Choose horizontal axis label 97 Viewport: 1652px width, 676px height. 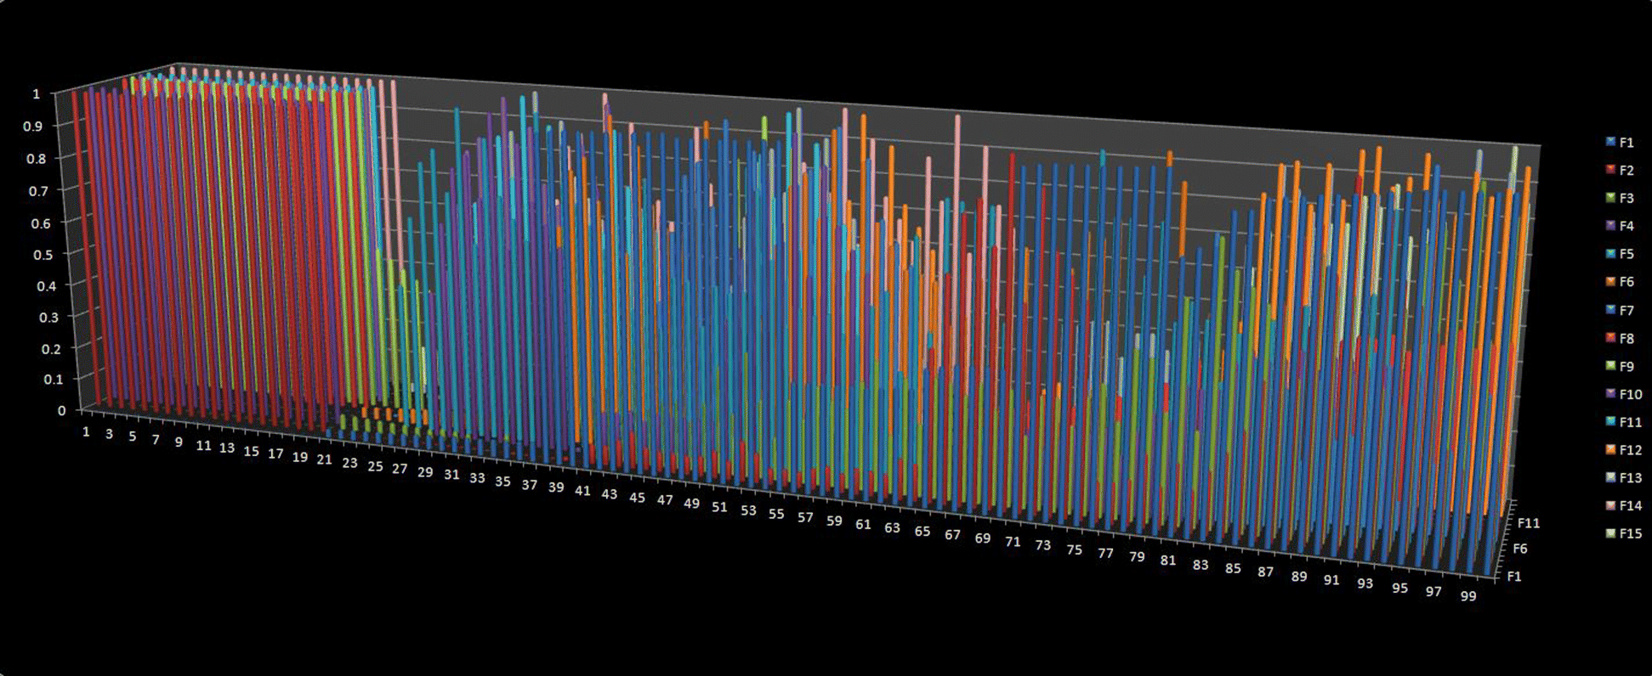point(1433,591)
